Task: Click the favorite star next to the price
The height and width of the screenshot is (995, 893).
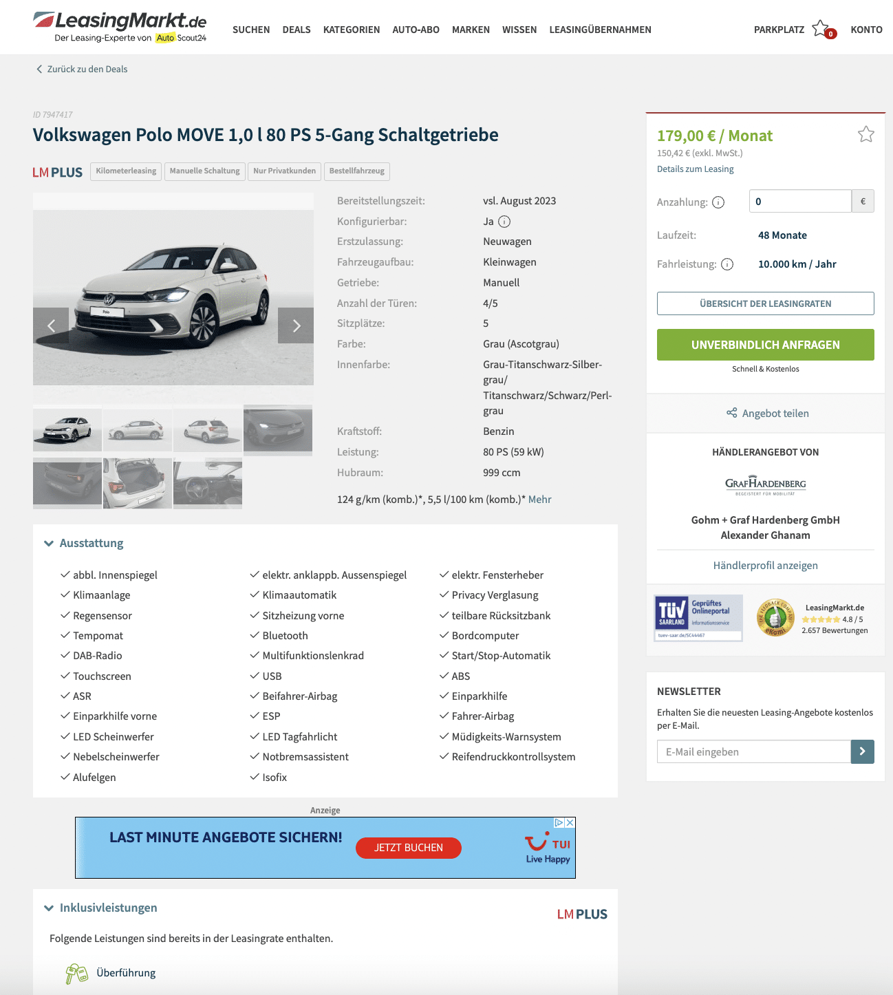Action: point(865,134)
